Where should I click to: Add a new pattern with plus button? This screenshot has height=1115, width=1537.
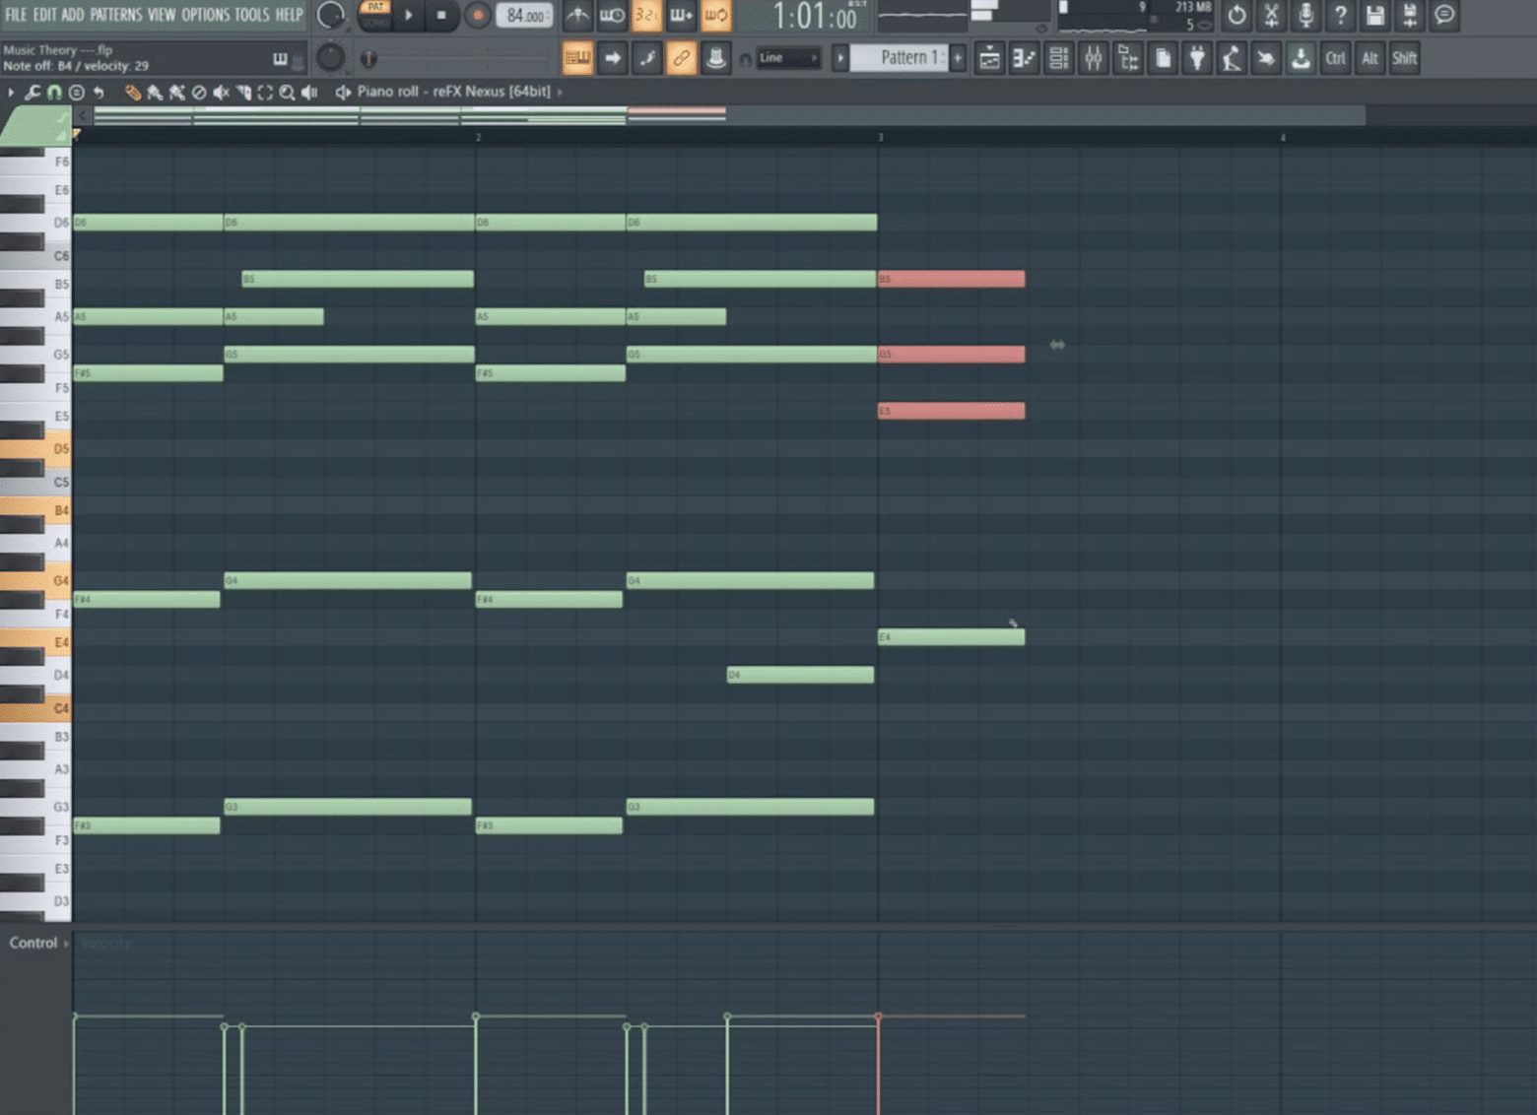(x=958, y=58)
